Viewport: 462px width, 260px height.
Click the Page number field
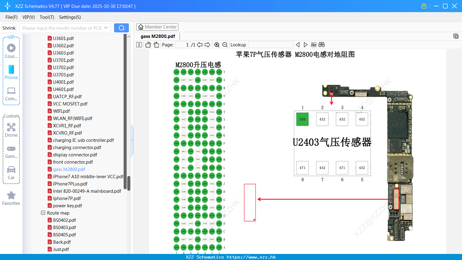(x=183, y=45)
